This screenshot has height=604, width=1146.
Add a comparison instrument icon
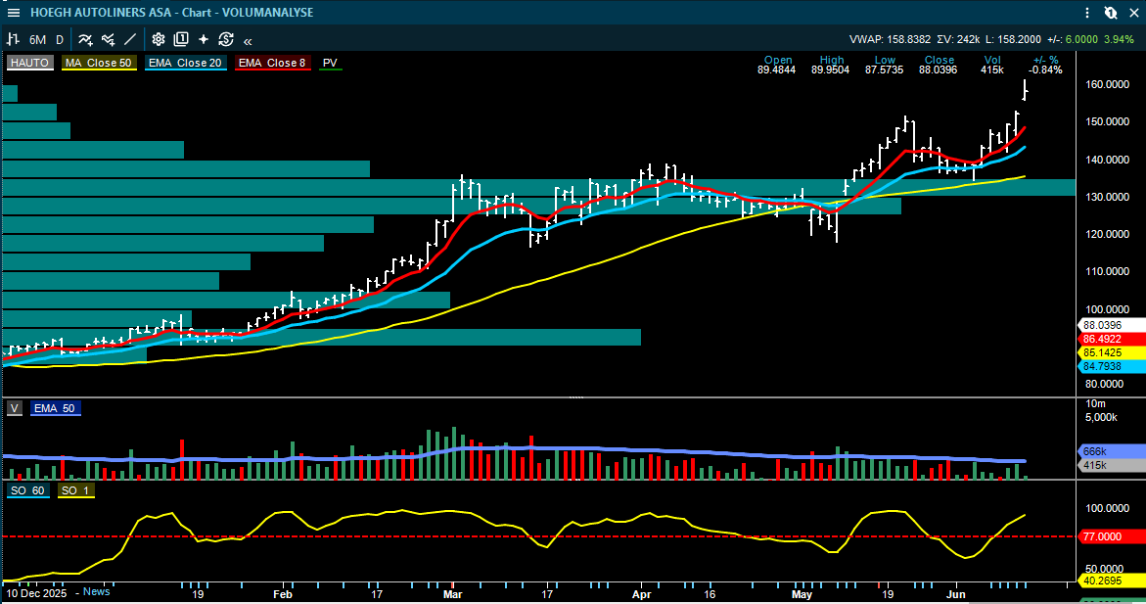pyautogui.click(x=109, y=39)
